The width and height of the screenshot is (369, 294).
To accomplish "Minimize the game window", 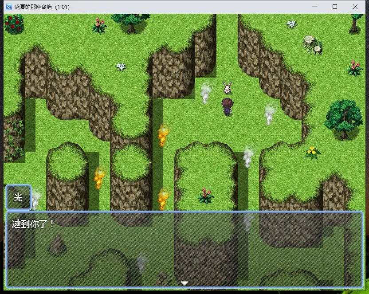I will coord(314,7).
